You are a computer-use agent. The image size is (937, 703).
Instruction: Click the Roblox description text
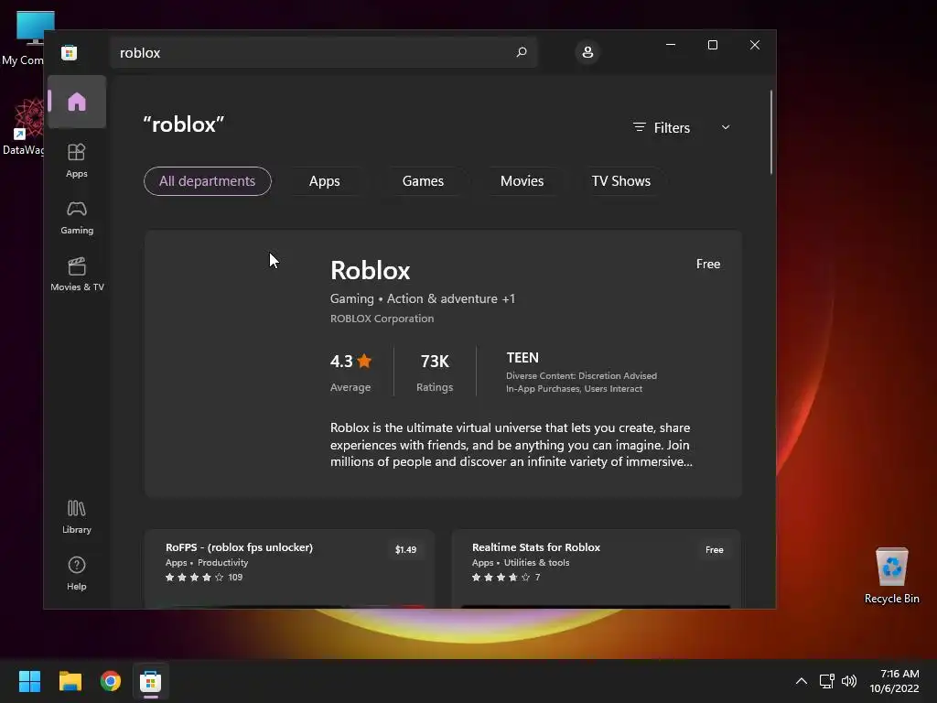[511, 445]
